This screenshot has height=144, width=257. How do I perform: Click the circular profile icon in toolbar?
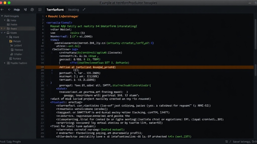32,10
